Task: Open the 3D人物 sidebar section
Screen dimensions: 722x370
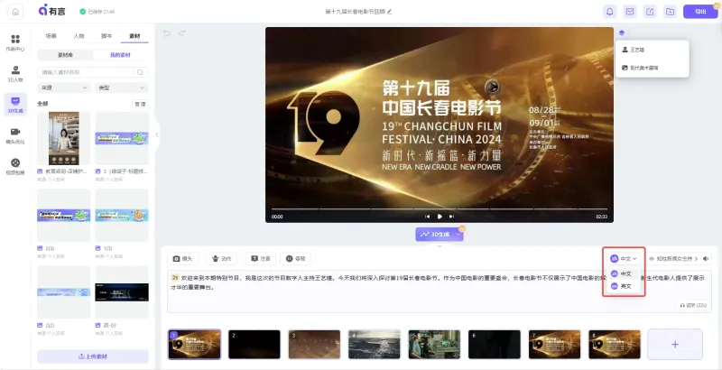Action: [x=15, y=74]
